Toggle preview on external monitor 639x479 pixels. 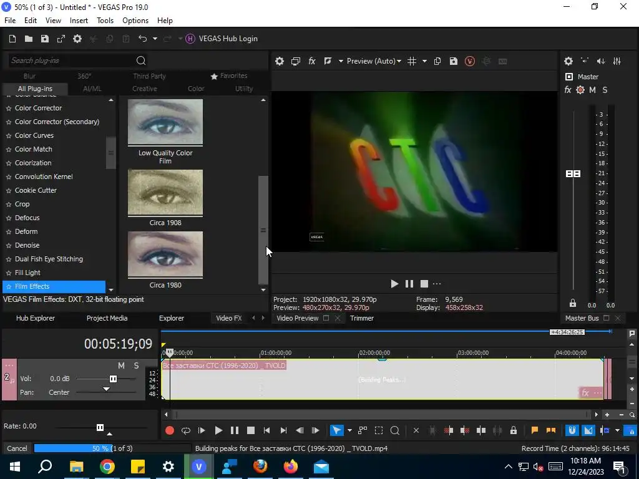pyautogui.click(x=295, y=61)
